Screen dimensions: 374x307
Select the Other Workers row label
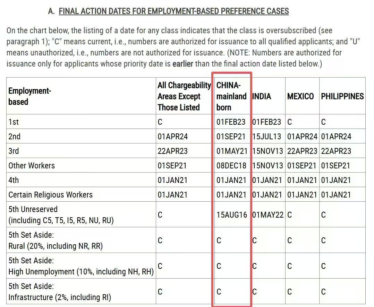tap(32, 166)
